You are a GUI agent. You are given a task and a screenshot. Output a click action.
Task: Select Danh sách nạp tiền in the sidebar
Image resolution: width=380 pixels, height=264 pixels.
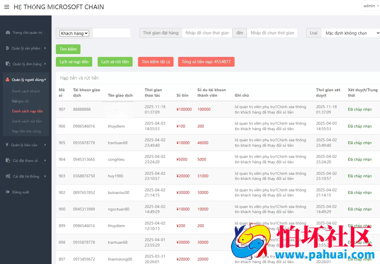27,111
